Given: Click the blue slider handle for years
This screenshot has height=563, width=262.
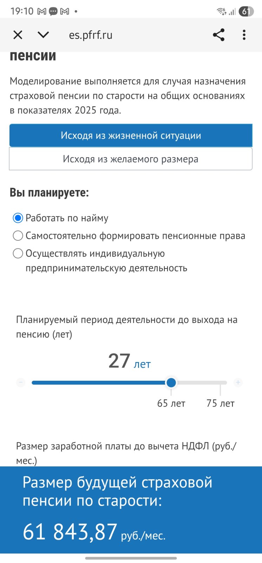Looking at the screenshot, I should (171, 382).
